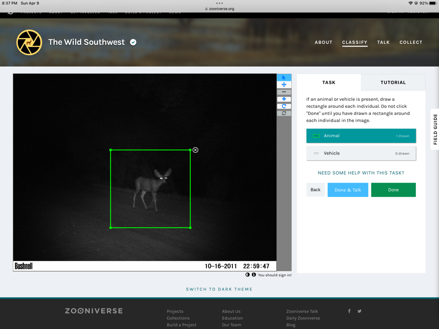Open Zooniverse Twitter page
Screen dimensions: 439x329
tap(359, 311)
